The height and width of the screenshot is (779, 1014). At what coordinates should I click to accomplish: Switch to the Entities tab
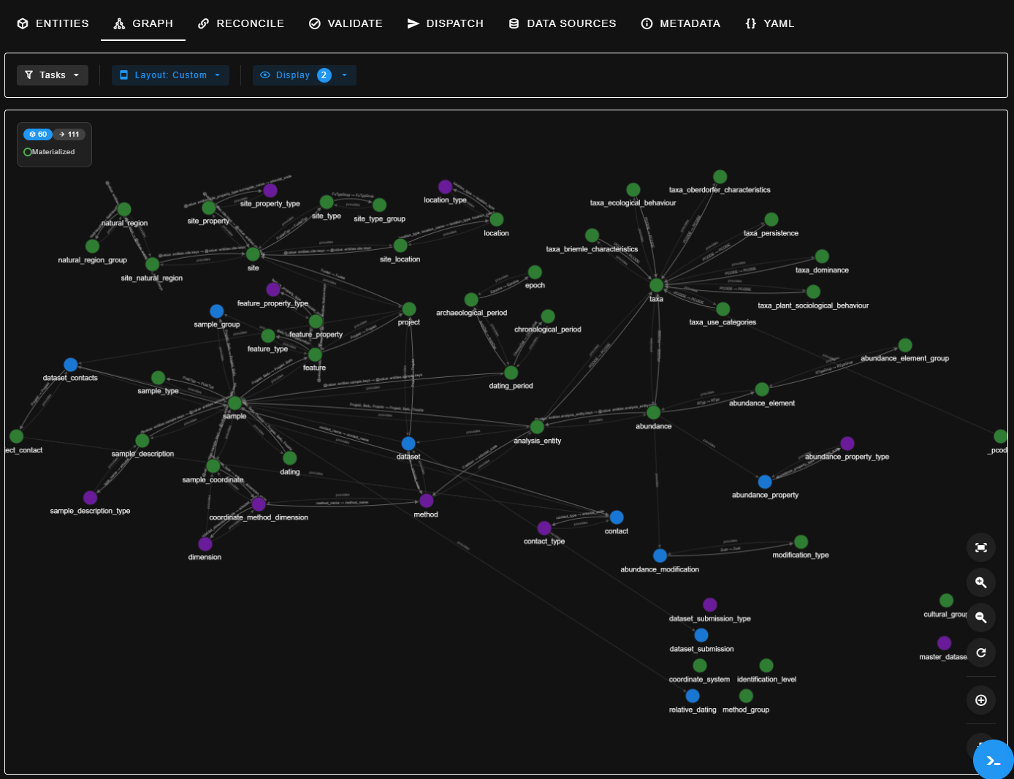[x=53, y=23]
